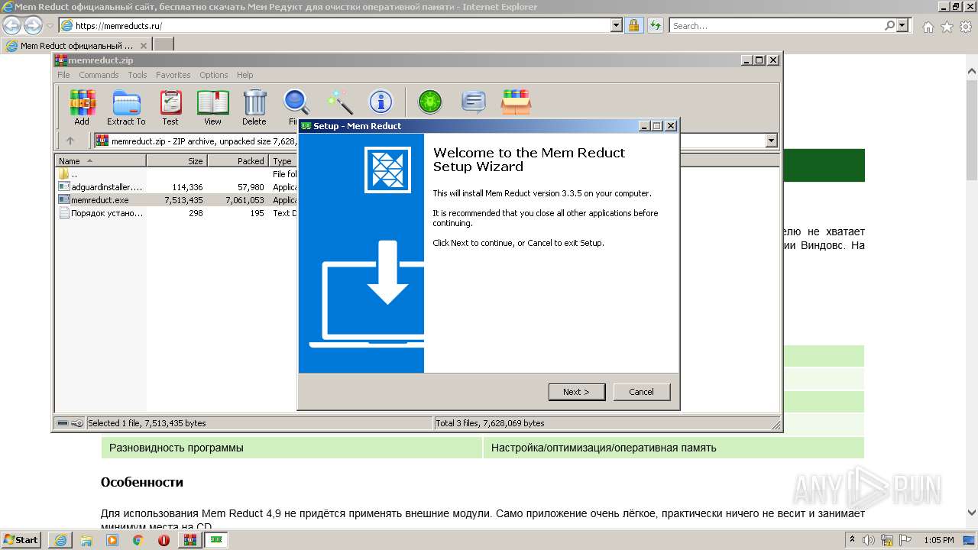Click the Add icon in WinRAR toolbar
Viewport: 978px width, 550px height.
pyautogui.click(x=82, y=107)
